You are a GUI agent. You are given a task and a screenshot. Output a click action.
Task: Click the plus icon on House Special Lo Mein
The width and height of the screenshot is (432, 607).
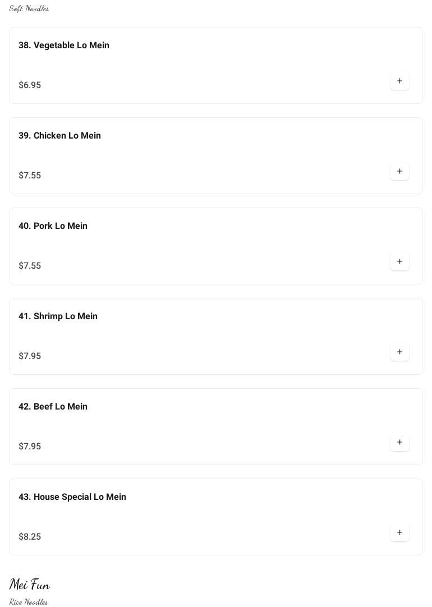point(399,533)
